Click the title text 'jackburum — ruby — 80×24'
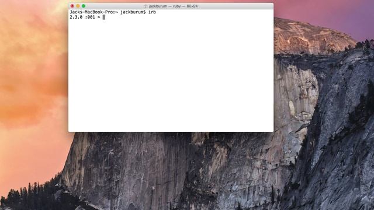 (173, 6)
